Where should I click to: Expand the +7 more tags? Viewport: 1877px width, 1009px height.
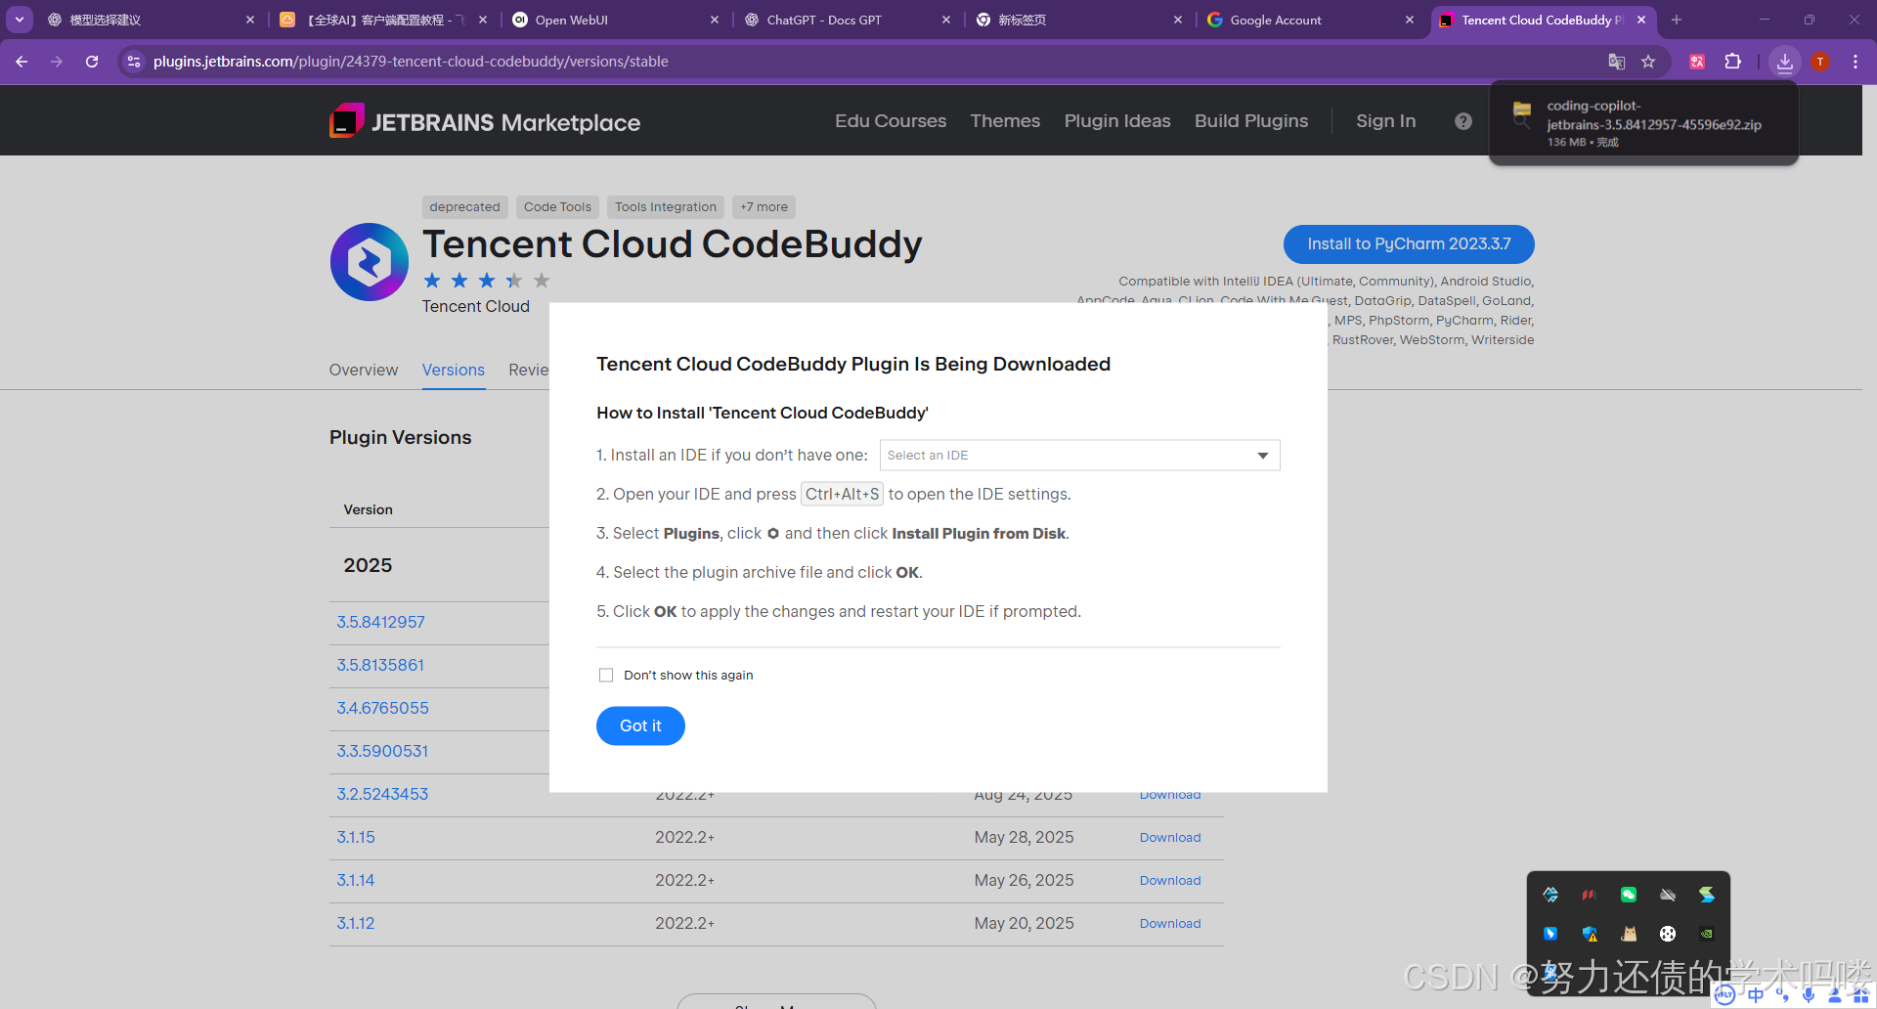click(764, 207)
